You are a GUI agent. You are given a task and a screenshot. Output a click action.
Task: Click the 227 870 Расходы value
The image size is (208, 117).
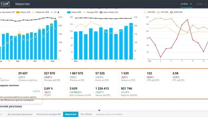tap(49, 73)
